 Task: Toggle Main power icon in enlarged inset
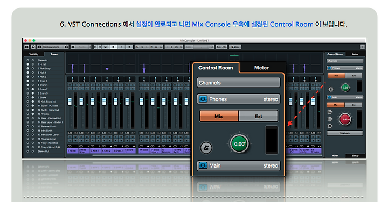203,165
